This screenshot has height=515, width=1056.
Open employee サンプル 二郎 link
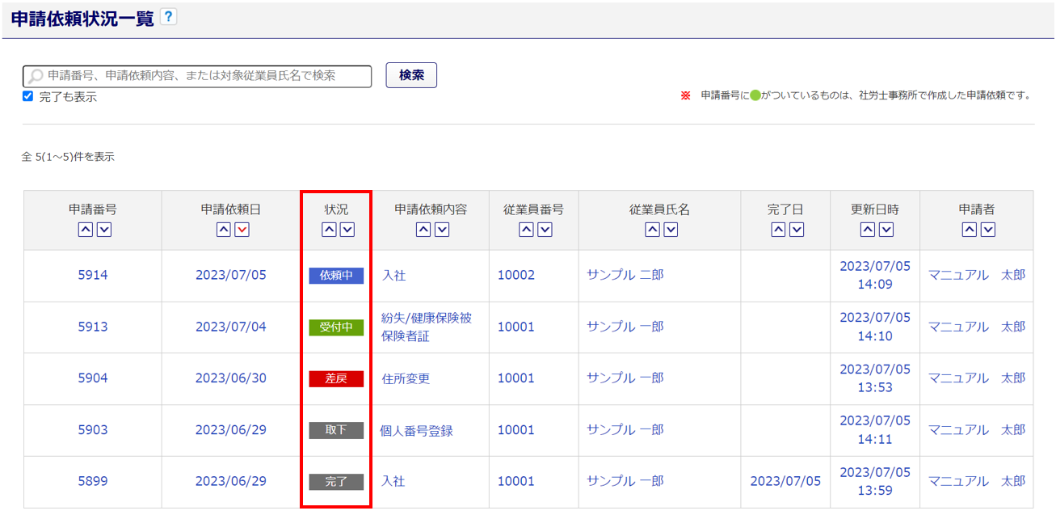coord(625,275)
